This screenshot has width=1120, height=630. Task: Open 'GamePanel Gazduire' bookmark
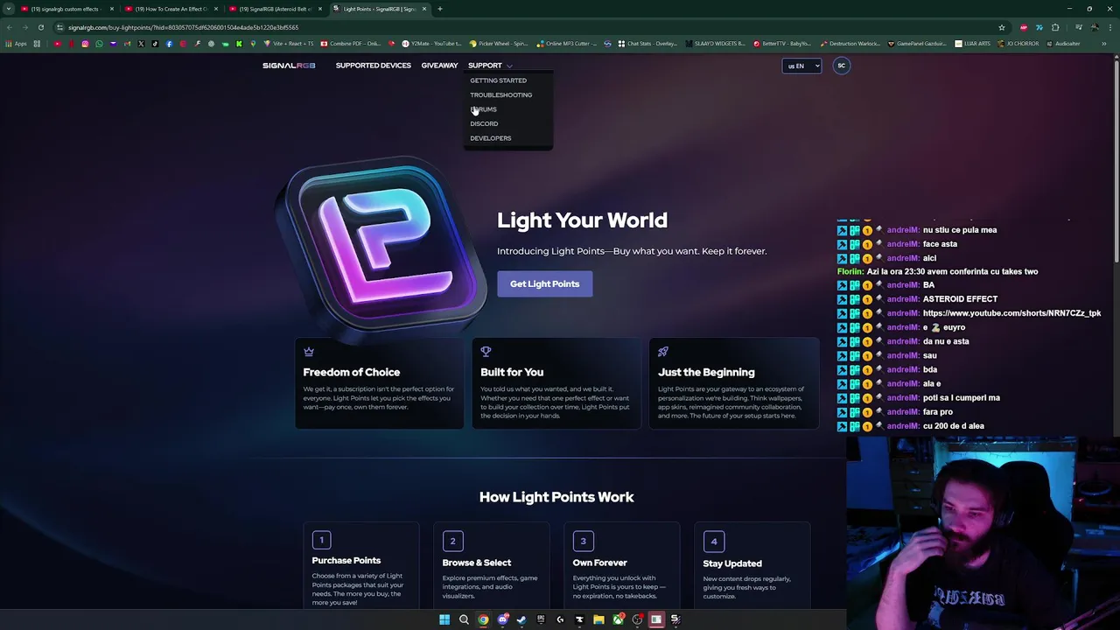(917, 44)
